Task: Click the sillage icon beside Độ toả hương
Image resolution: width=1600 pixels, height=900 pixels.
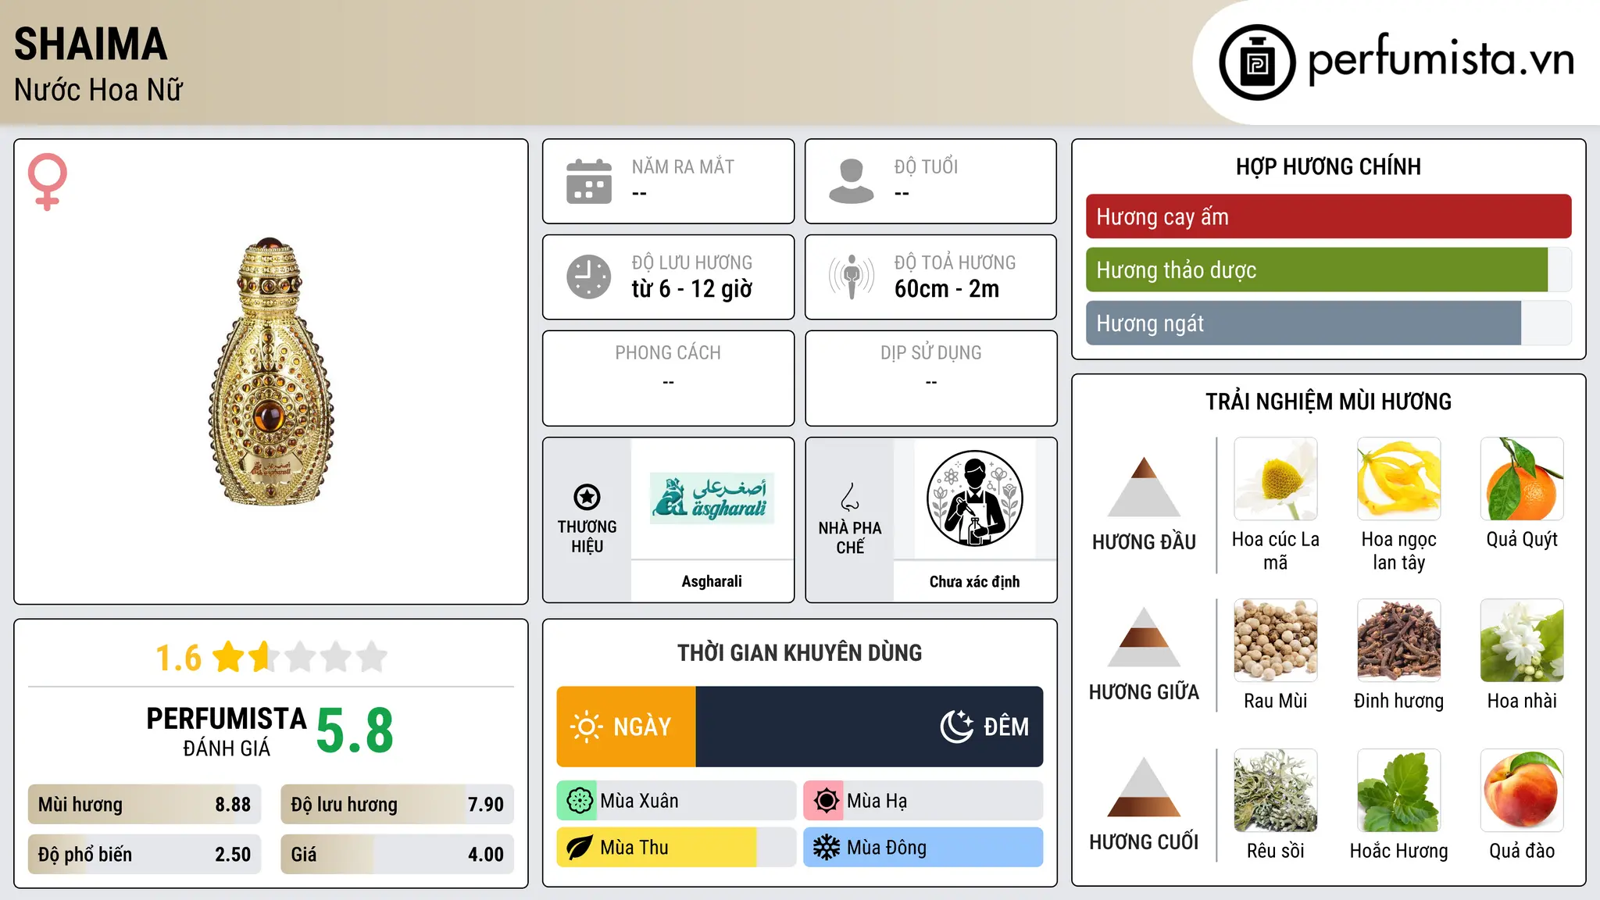Action: (852, 277)
